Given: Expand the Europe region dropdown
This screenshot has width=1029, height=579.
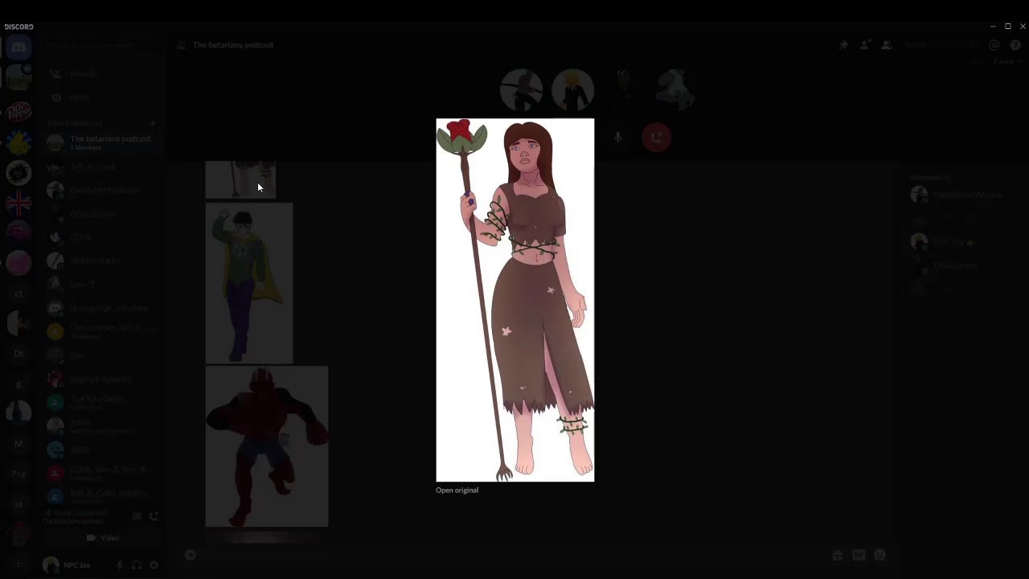Looking at the screenshot, I should pos(1006,62).
